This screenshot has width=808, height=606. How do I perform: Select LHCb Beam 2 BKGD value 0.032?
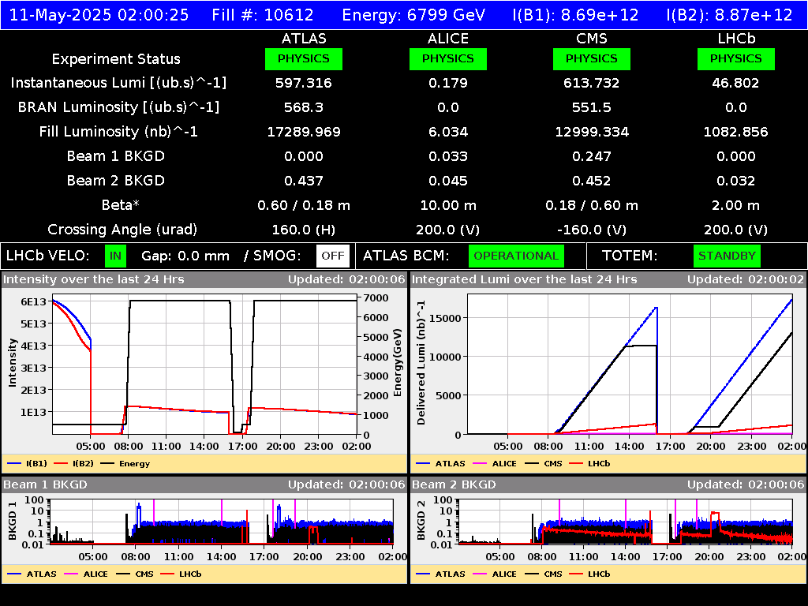[736, 181]
